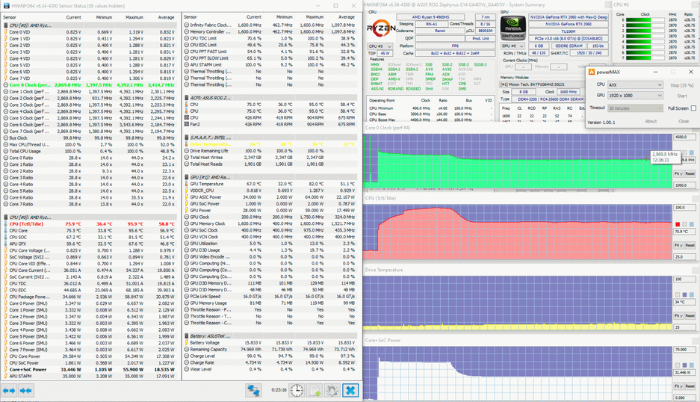Click the About button in powerMAX
Viewport: 700px width, 402px height.
point(651,121)
